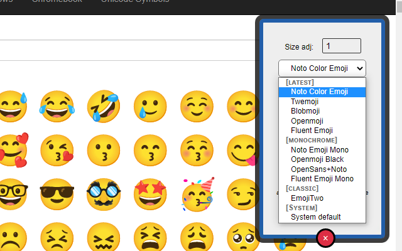Select the blushing kissing face with closed eyes
Image resolution: width=402 pixels, height=251 pixels.
[197, 151]
